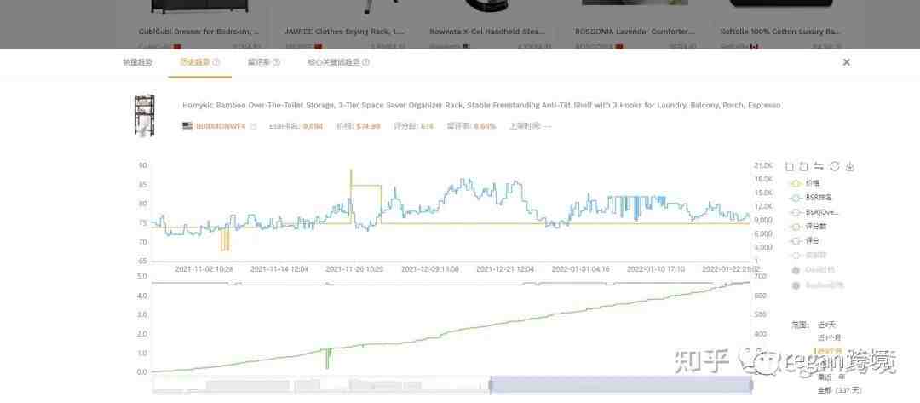Click the US flag icon before the ASIN
The height and width of the screenshot is (403, 920).
[187, 126]
